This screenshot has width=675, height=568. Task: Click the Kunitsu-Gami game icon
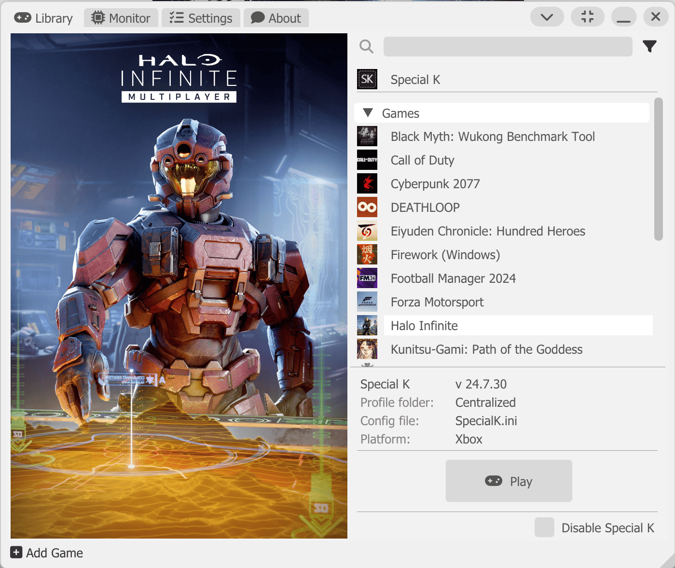[367, 349]
